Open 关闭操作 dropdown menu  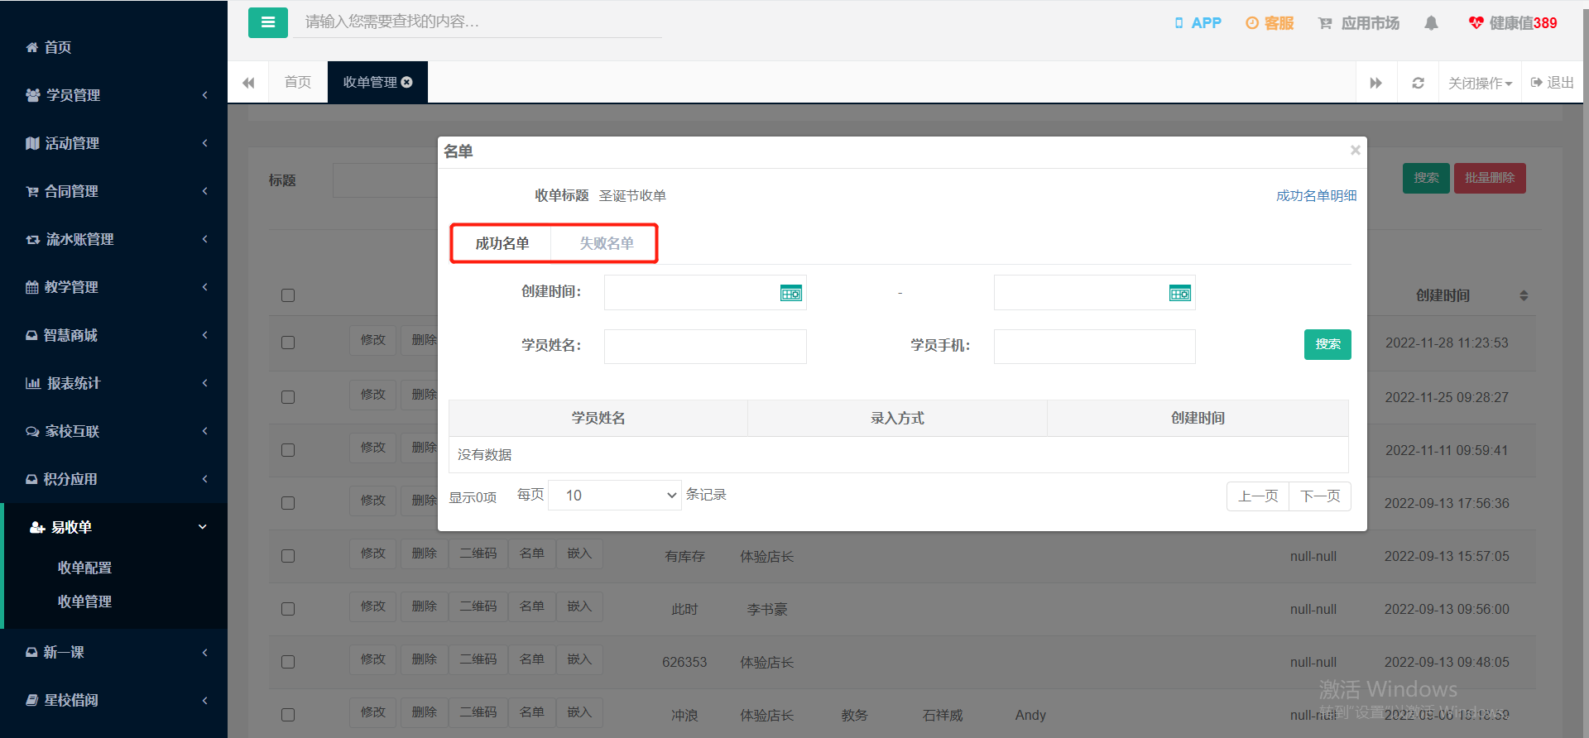tap(1481, 83)
